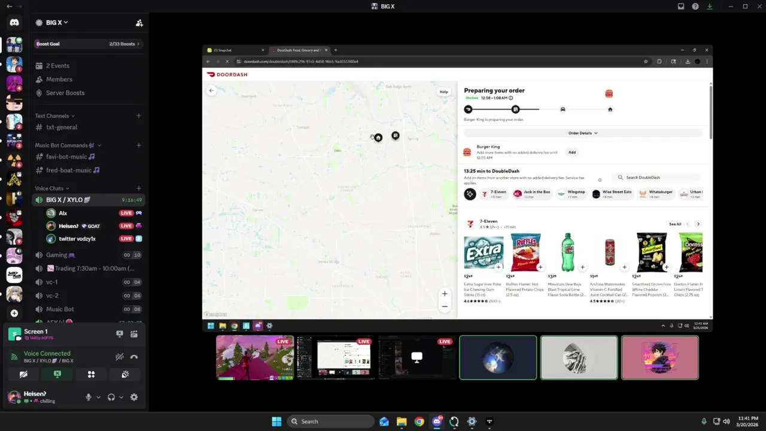Expand Order Details in DoorDash stream
This screenshot has height=431, width=766.
pyautogui.click(x=583, y=133)
